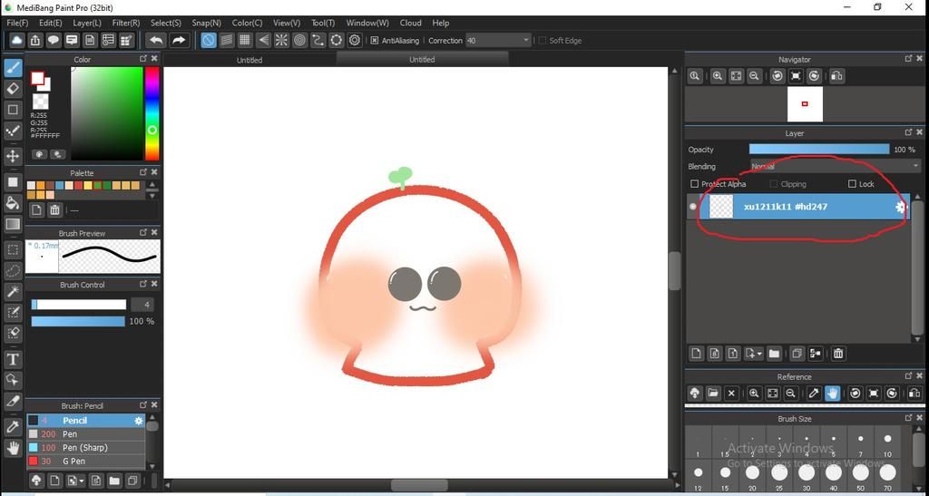Enable layer Lock checkbox
929x496 pixels.
click(x=852, y=184)
